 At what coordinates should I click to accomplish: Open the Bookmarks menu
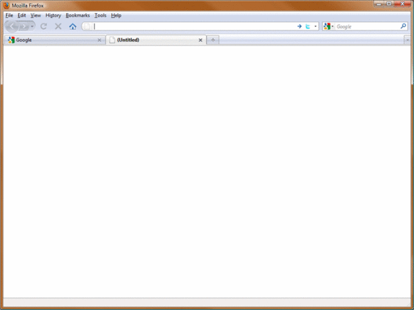(77, 16)
